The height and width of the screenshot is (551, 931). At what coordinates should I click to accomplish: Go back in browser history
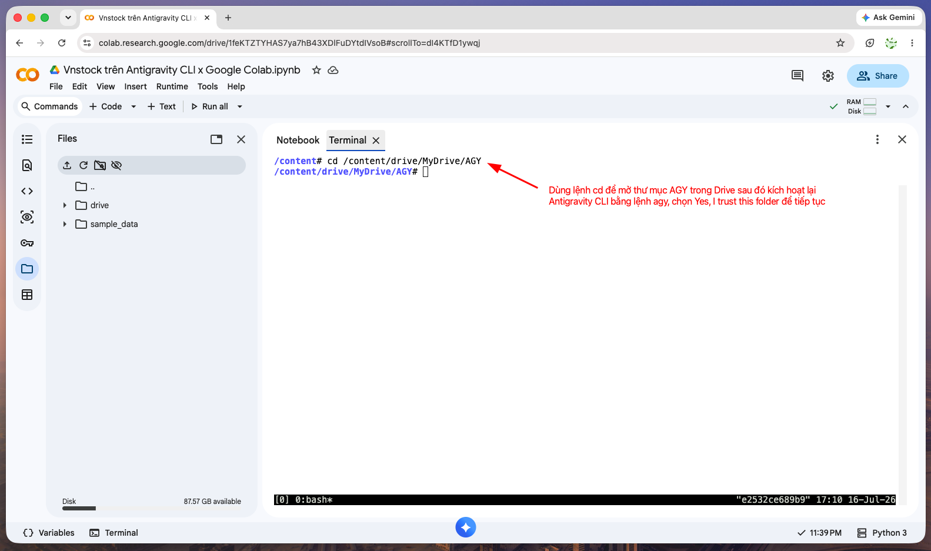click(19, 43)
